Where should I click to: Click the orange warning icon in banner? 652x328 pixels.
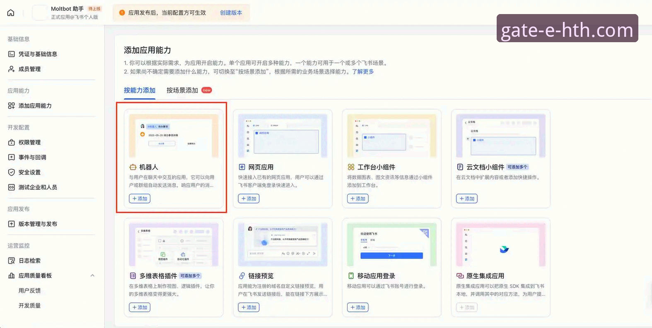[x=122, y=13]
